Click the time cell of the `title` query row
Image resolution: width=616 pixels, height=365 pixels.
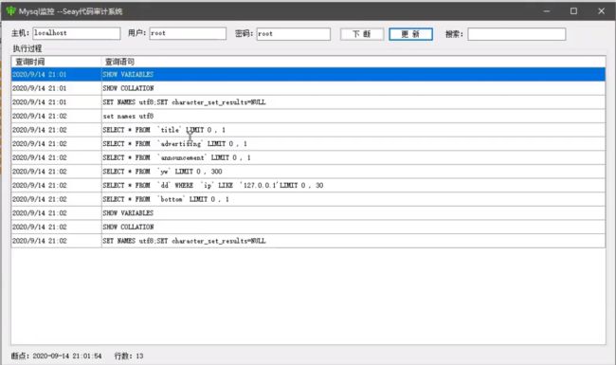tap(56, 130)
